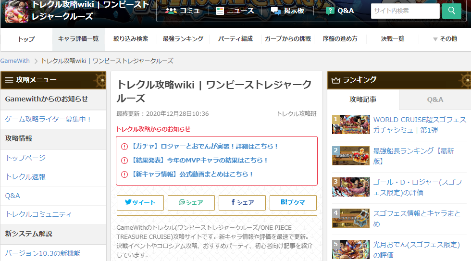The image size is (471, 261).
Task: Click トレクル攻略班 author text
Action: pos(297,114)
